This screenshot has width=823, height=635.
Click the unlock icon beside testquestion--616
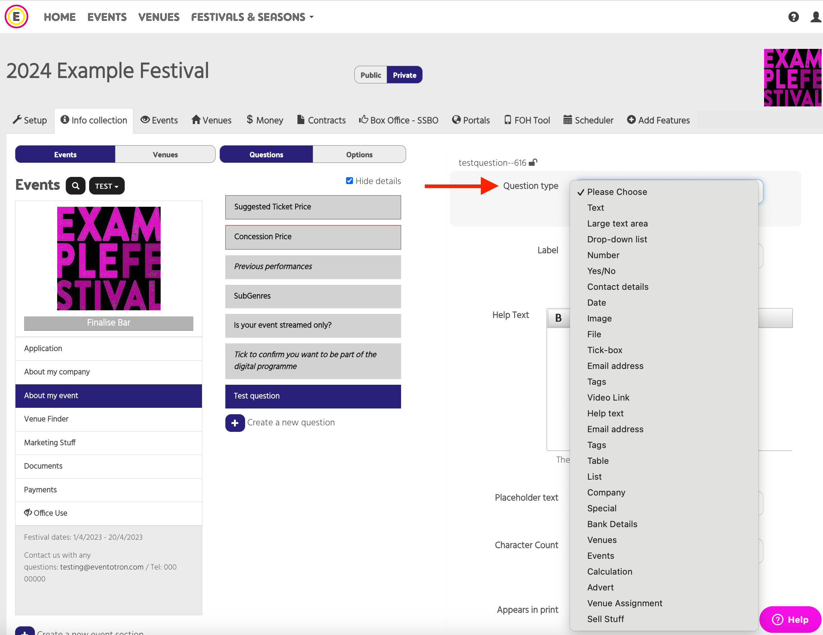533,163
